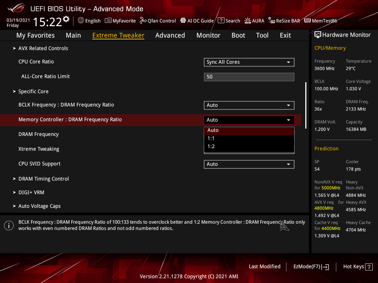The image size is (378, 283).
Task: Click the English language globe icon
Action: pyautogui.click(x=81, y=21)
